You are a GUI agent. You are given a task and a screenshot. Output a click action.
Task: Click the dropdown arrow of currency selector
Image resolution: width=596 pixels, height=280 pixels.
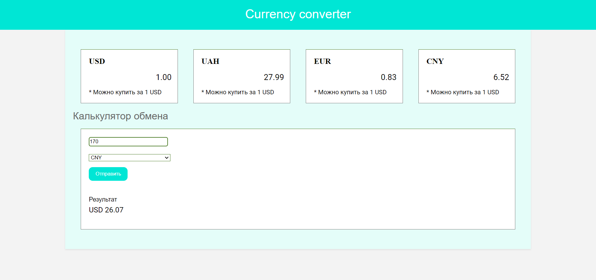coord(167,158)
